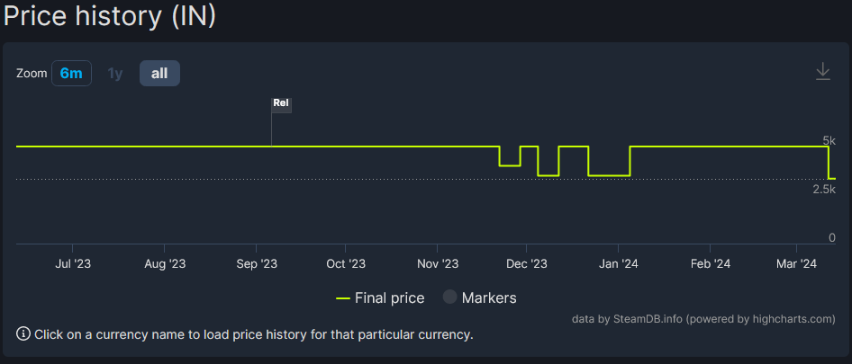This screenshot has width=852, height=364.
Task: Select the 1y zoom option
Action: click(x=115, y=73)
